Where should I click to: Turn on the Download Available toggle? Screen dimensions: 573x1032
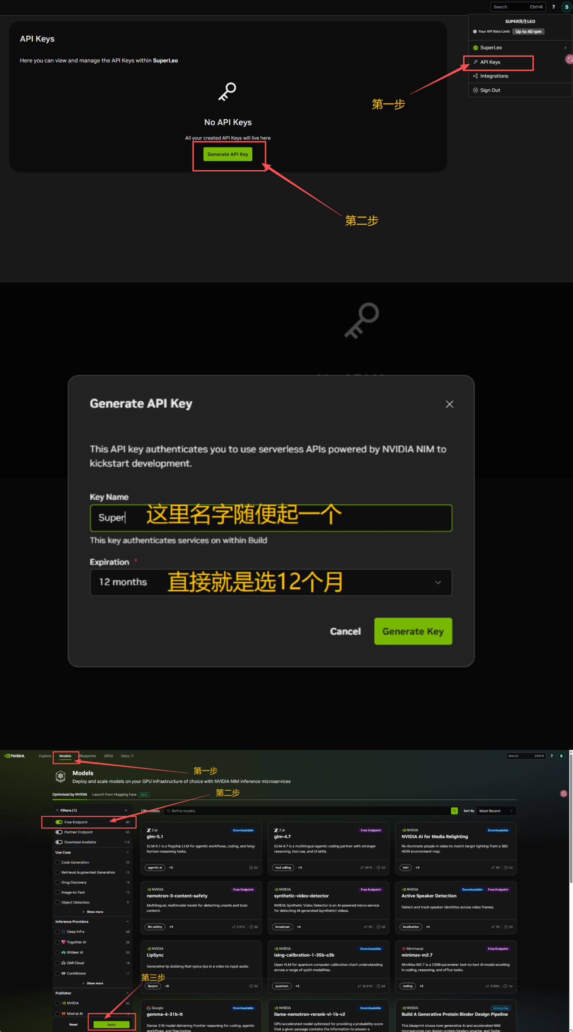click(59, 842)
